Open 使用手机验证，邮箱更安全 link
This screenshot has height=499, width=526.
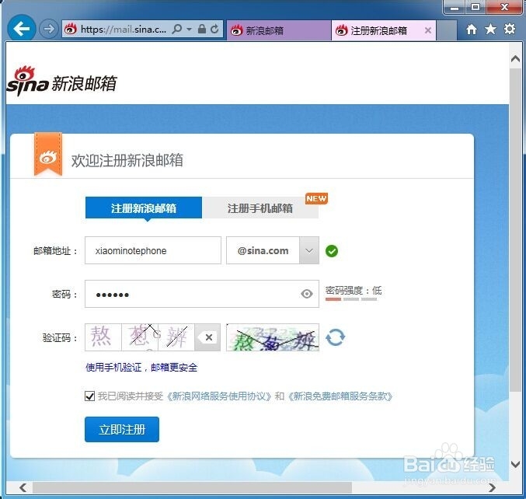click(141, 368)
